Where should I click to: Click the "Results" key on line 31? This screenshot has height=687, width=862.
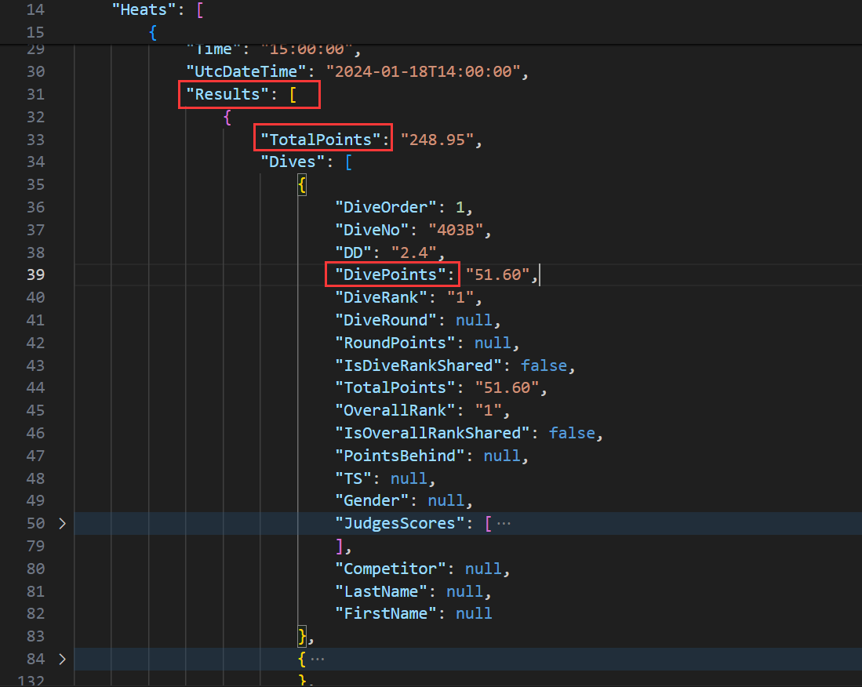[227, 95]
